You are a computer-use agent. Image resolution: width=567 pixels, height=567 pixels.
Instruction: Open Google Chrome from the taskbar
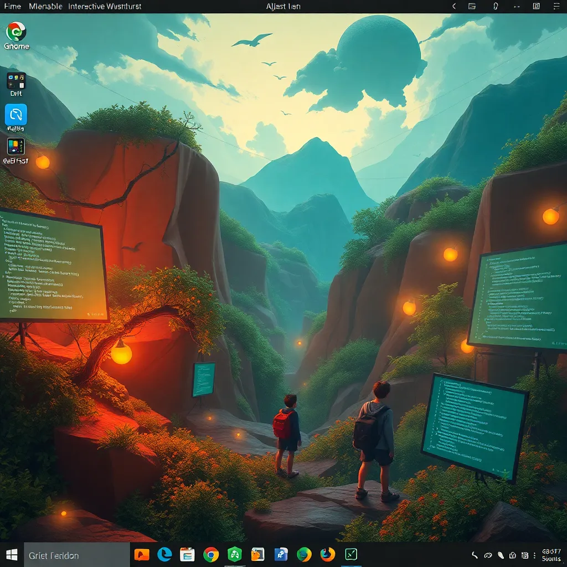click(210, 554)
